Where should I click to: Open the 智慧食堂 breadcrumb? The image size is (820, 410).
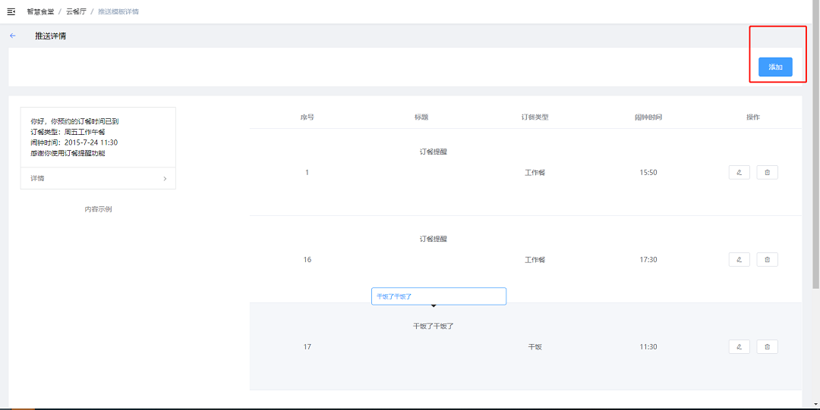coord(40,12)
